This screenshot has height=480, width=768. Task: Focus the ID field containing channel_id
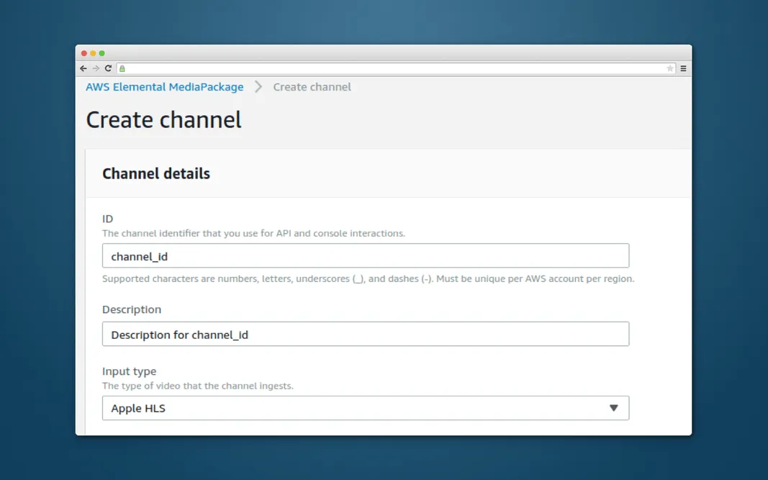click(x=365, y=256)
